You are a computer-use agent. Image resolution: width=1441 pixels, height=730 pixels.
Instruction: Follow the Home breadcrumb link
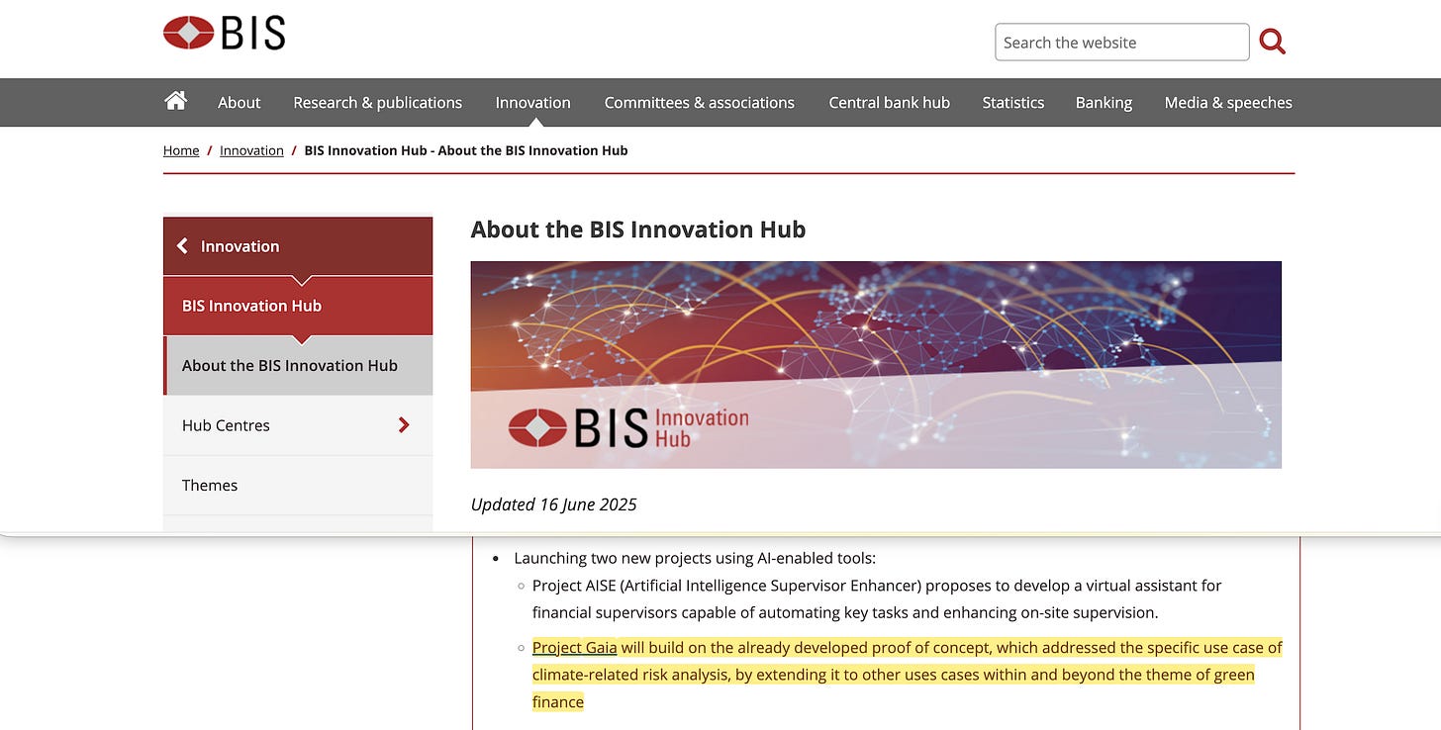[x=181, y=150]
